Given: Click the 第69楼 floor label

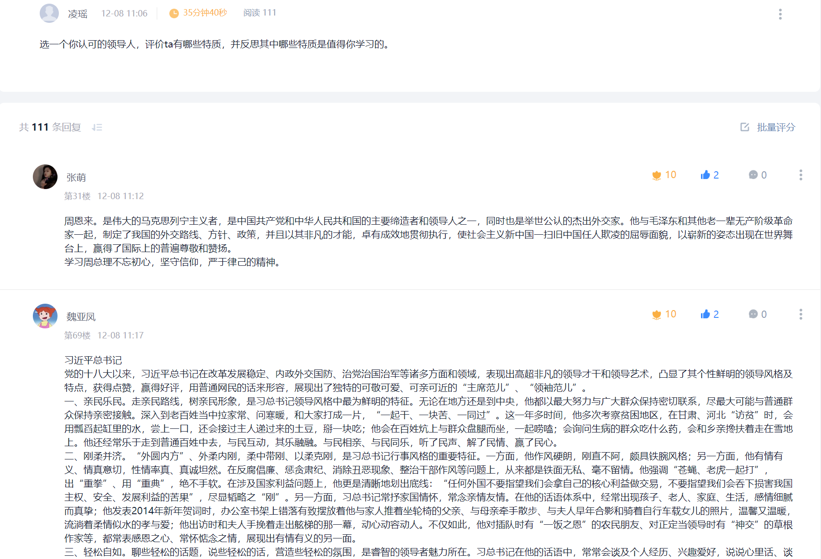Looking at the screenshot, I should [x=78, y=335].
